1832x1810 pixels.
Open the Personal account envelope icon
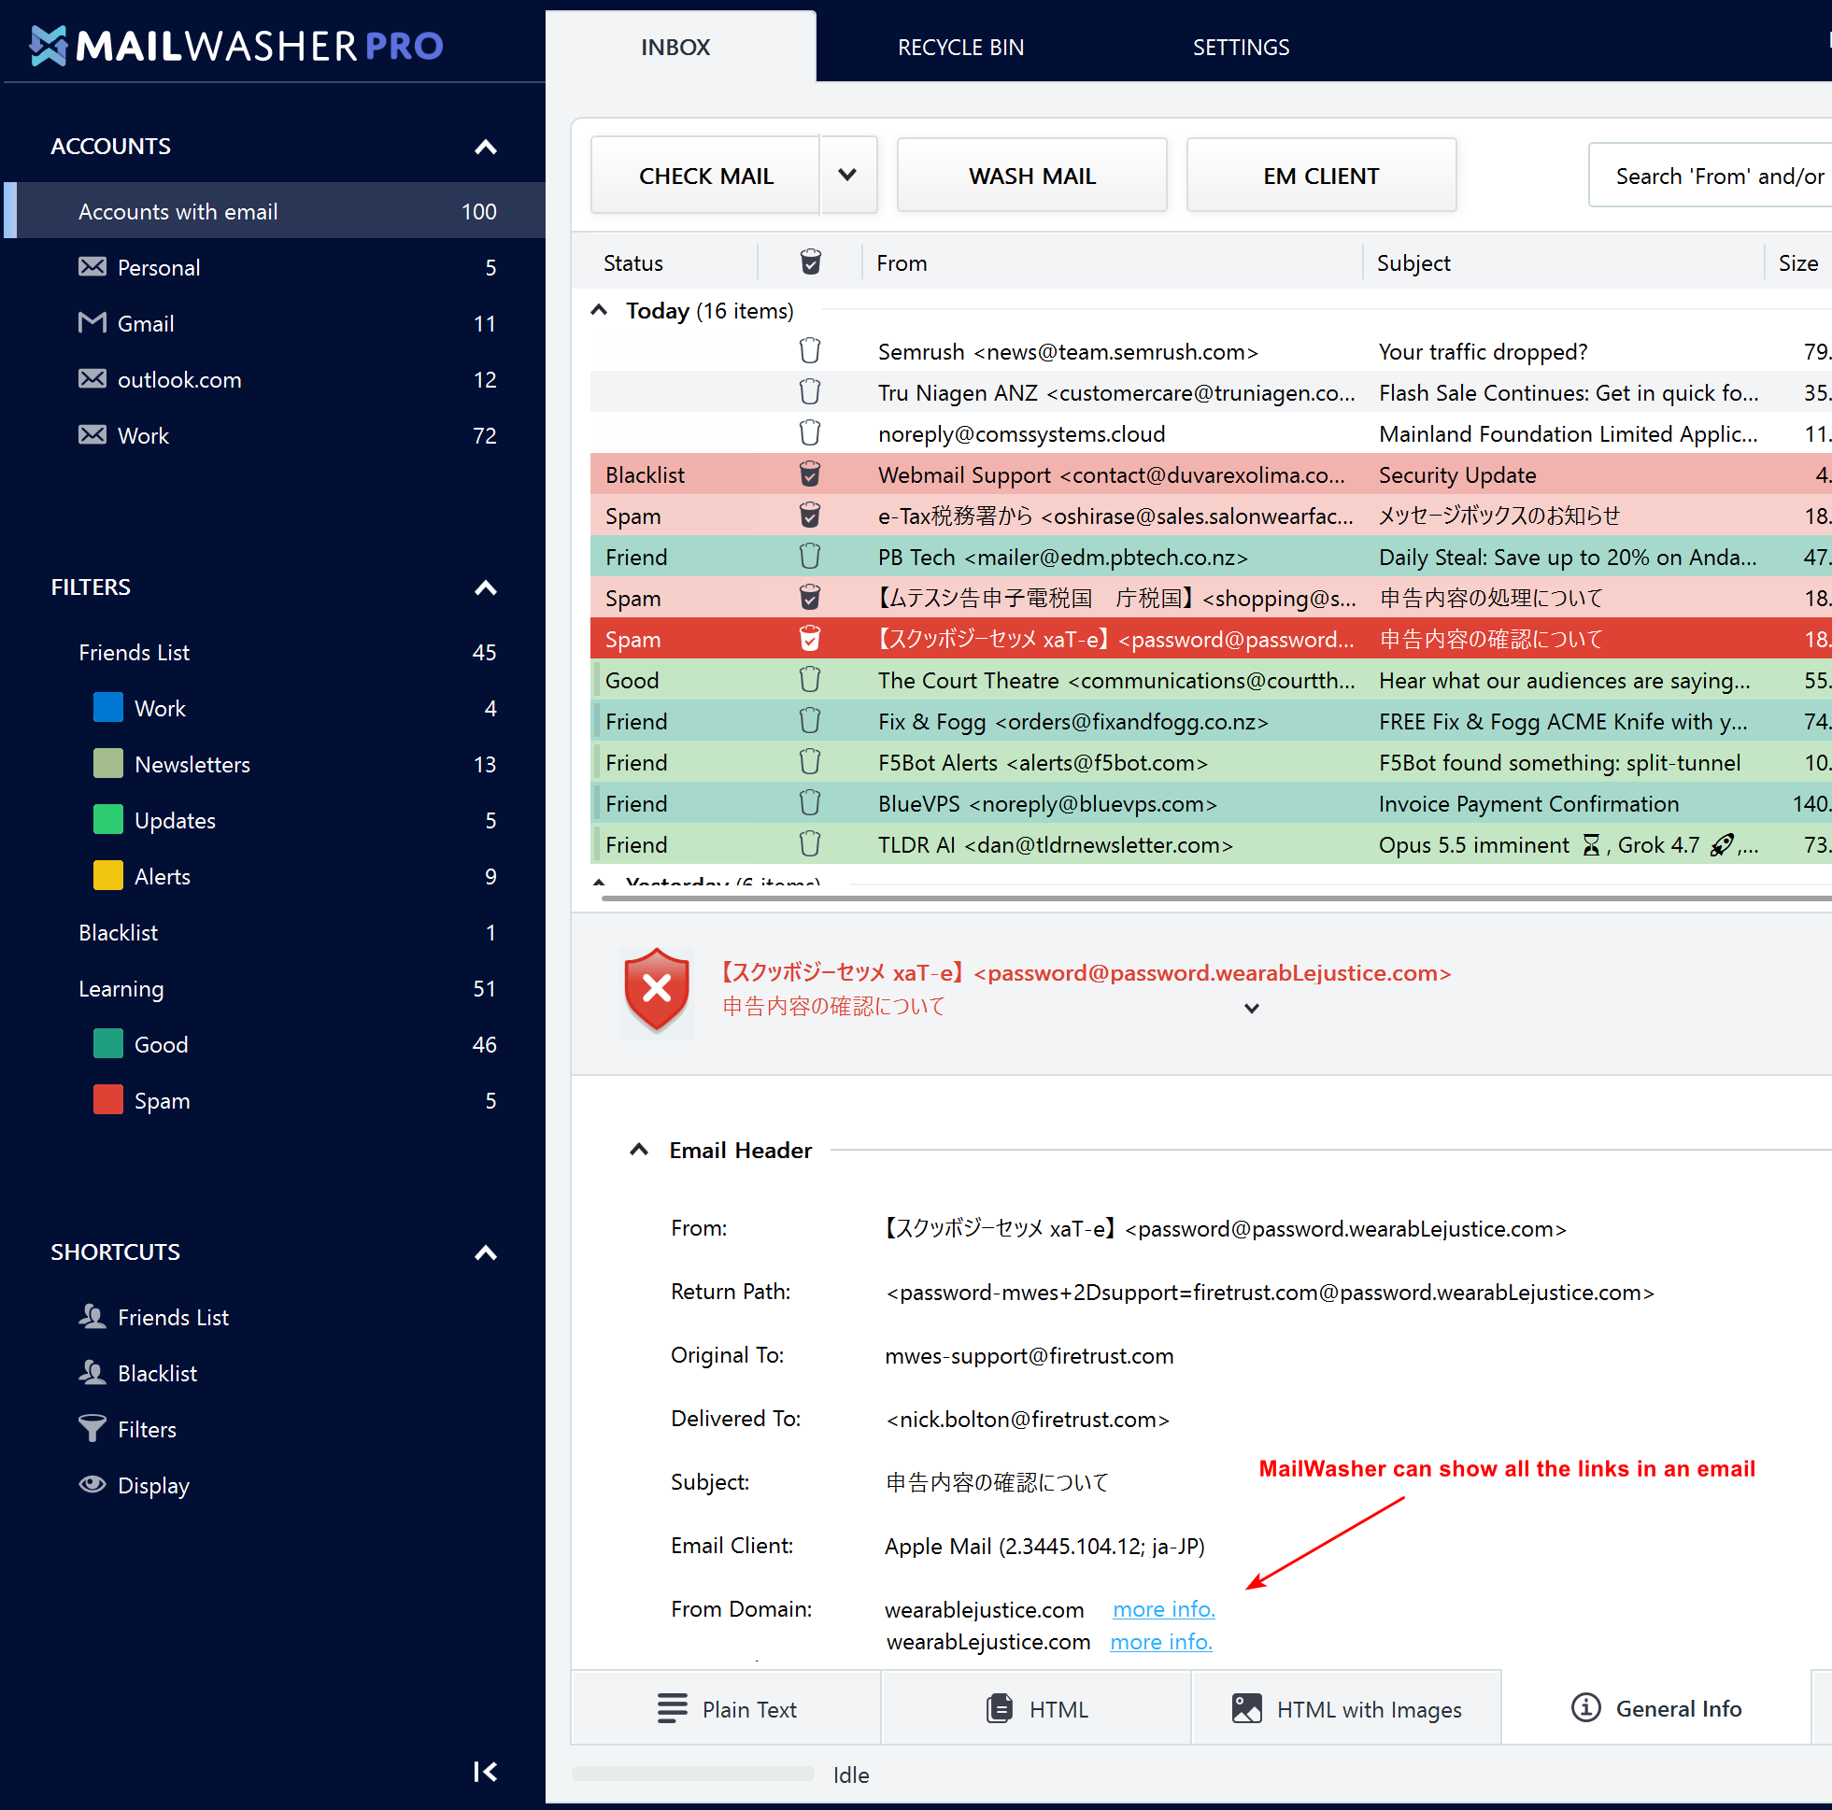pyautogui.click(x=92, y=266)
